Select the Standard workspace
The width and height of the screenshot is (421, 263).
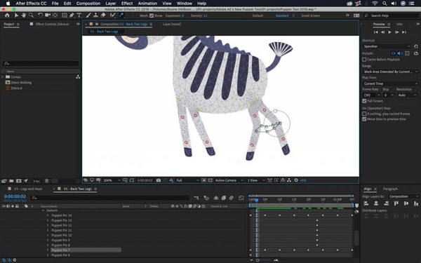point(282,15)
